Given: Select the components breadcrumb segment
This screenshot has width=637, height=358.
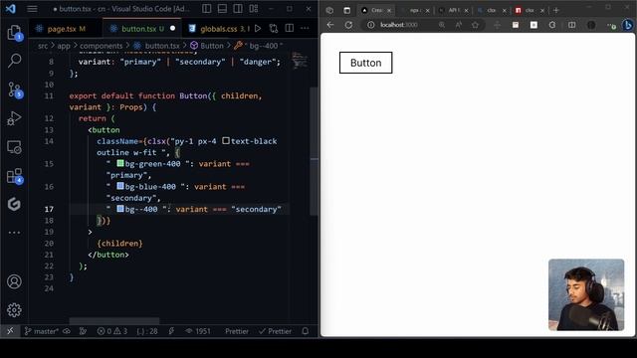Looking at the screenshot, I should coord(101,46).
